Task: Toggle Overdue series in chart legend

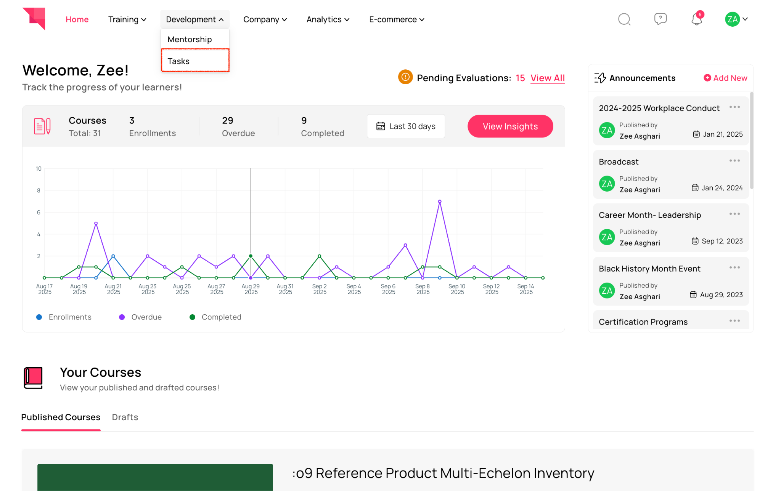Action: (x=140, y=317)
